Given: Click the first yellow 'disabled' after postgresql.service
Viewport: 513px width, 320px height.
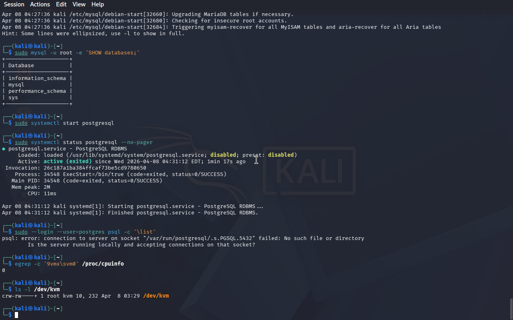Looking at the screenshot, I should [x=223, y=155].
